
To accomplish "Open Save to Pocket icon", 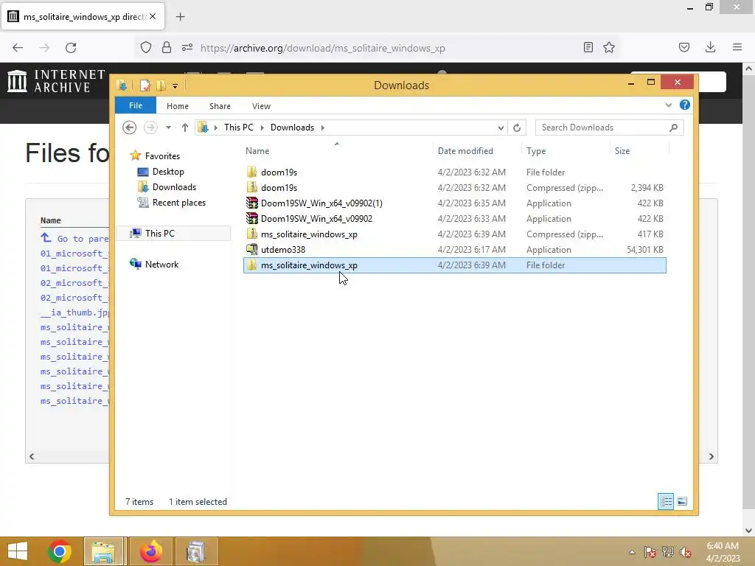I will [683, 47].
